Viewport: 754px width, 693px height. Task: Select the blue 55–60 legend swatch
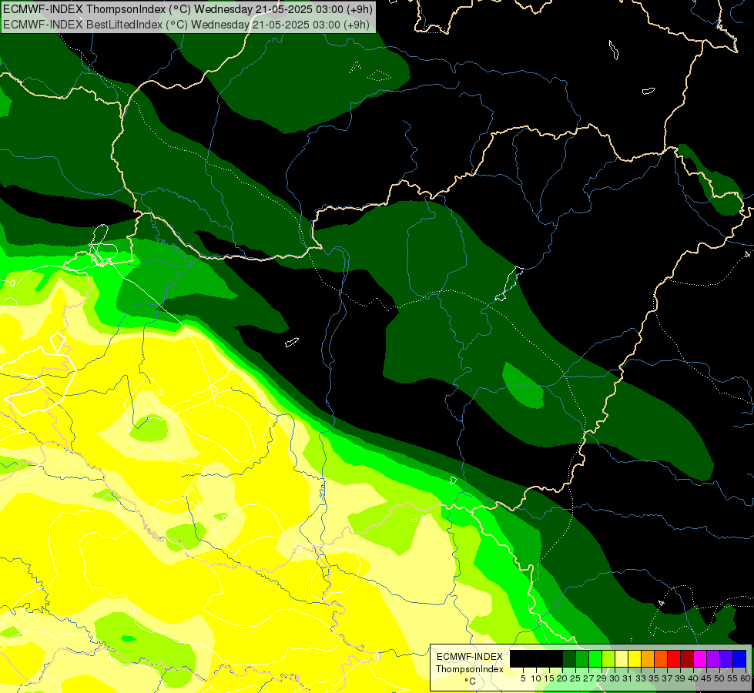(739, 658)
